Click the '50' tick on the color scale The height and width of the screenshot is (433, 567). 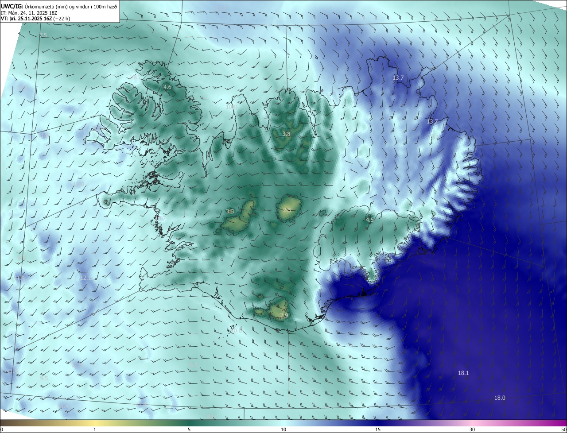(x=563, y=429)
